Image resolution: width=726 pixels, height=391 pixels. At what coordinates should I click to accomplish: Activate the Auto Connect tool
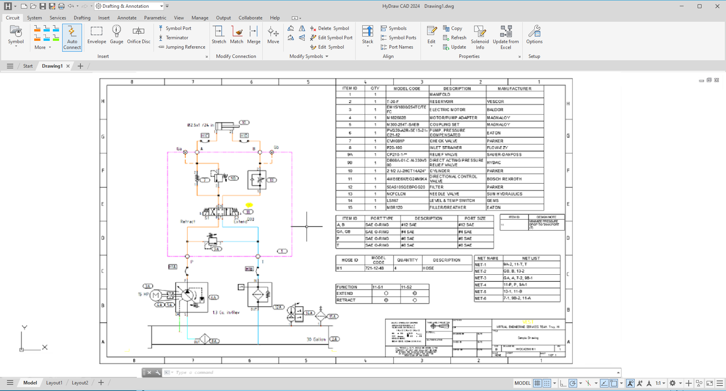(72, 37)
